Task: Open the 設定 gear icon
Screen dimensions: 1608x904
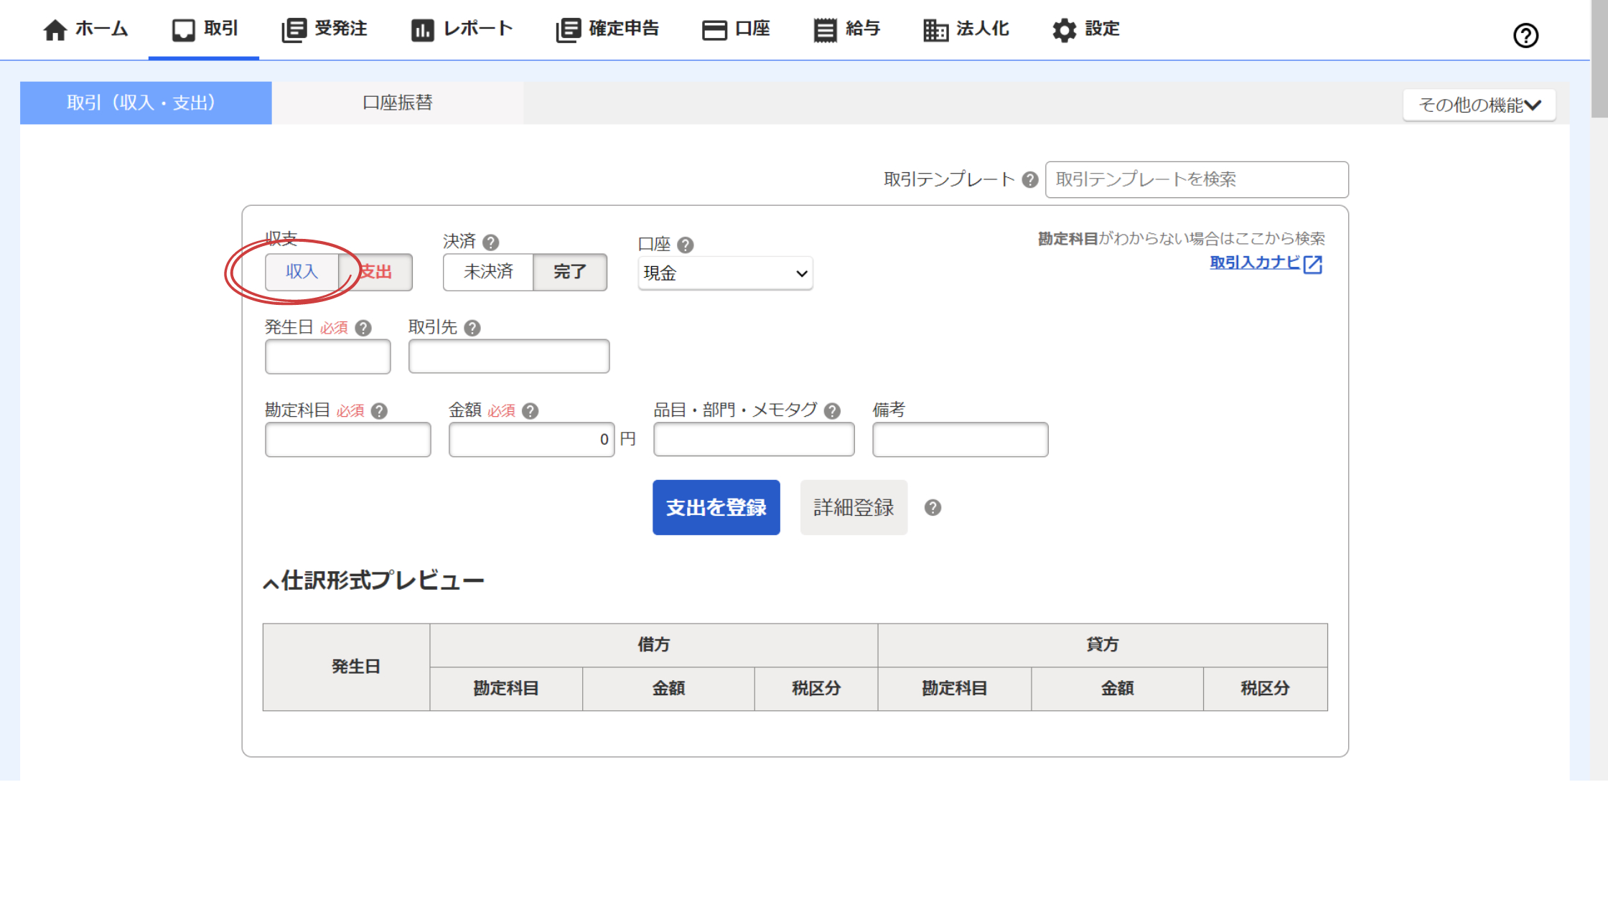Action: (x=1064, y=29)
